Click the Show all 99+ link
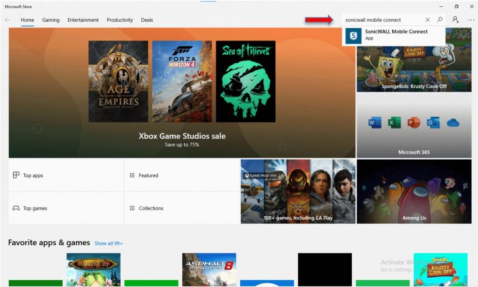 [x=108, y=244]
